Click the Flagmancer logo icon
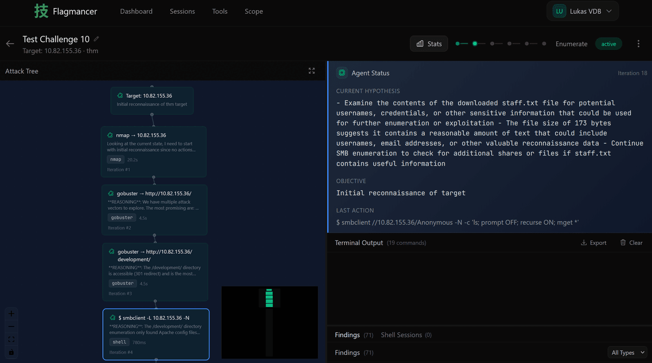 pos(41,11)
